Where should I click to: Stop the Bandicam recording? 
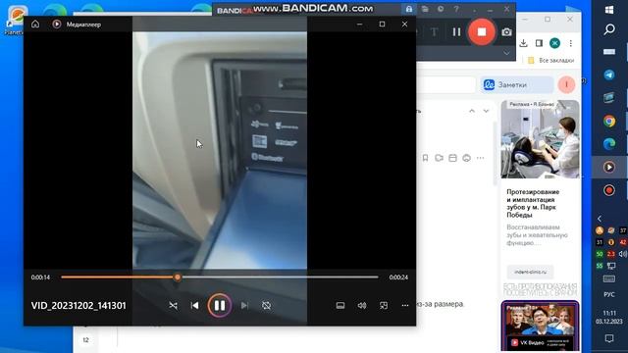(x=482, y=31)
